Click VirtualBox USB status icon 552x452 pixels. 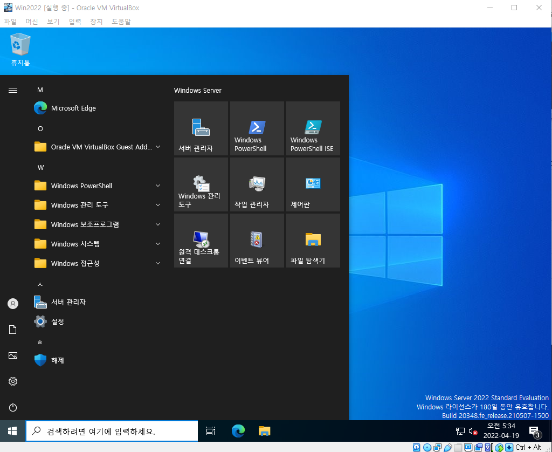click(448, 448)
